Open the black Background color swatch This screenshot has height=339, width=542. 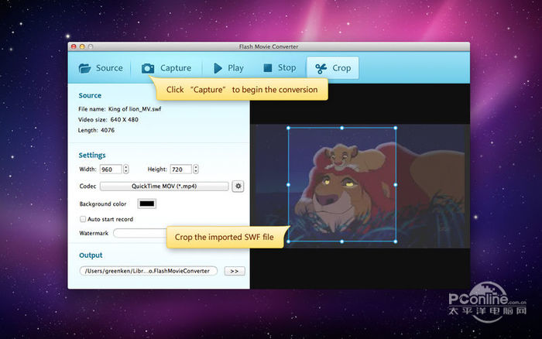pos(147,204)
